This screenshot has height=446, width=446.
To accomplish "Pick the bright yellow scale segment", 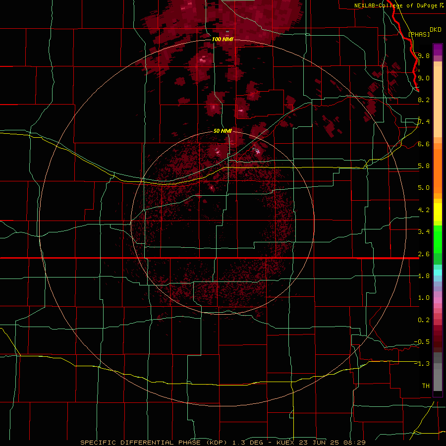I will point(438,212).
